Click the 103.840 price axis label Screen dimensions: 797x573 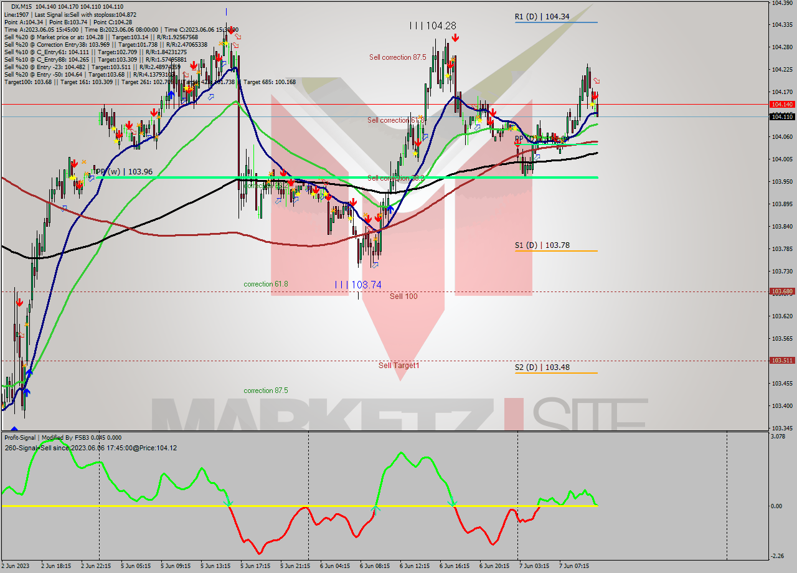click(x=781, y=227)
